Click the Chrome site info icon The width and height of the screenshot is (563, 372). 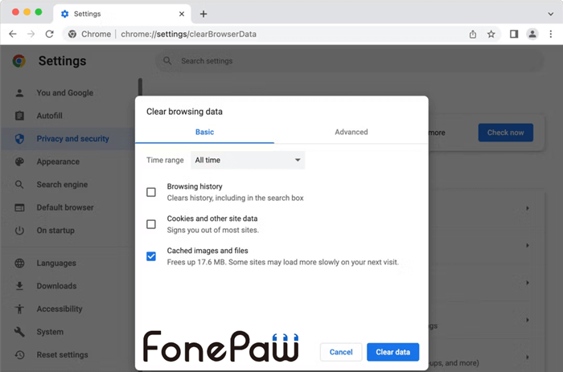[x=72, y=34]
